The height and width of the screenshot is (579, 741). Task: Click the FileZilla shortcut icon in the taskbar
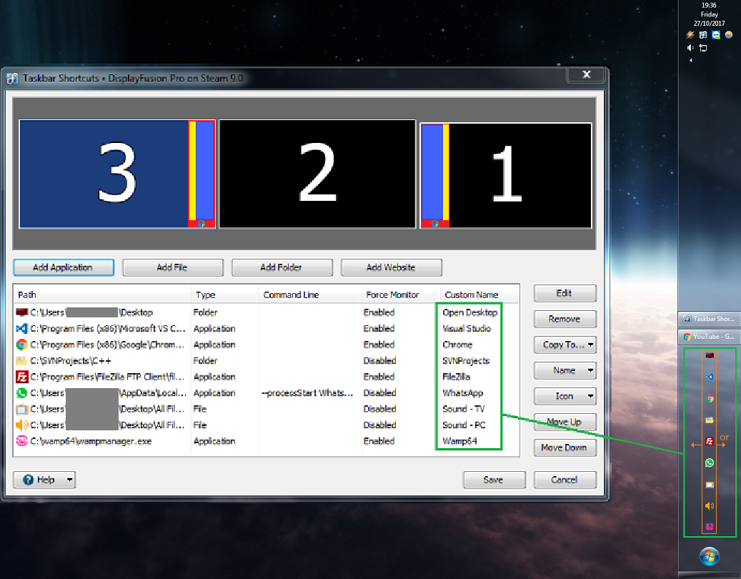coord(710,442)
